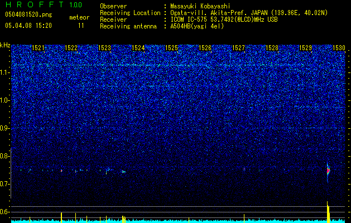Click the 0.7 kHz axis label
351x223 pixels.
(x=5, y=184)
